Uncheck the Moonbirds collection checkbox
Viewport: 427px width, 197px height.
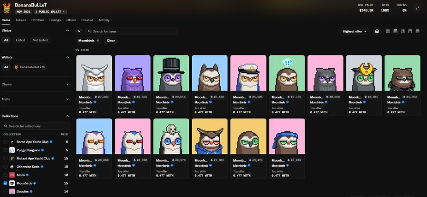tap(5, 183)
